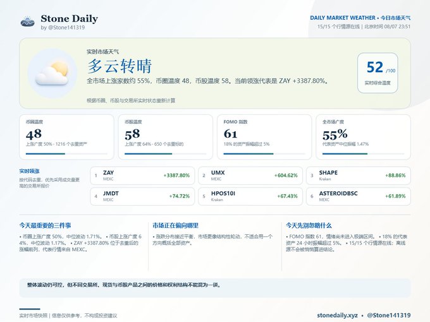430x322 pixels.
Task: Open the HPOS10I gainer card
Action: click(250, 196)
